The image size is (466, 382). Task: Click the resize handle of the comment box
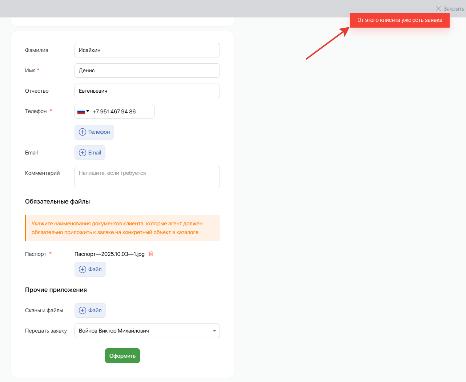[x=218, y=186]
